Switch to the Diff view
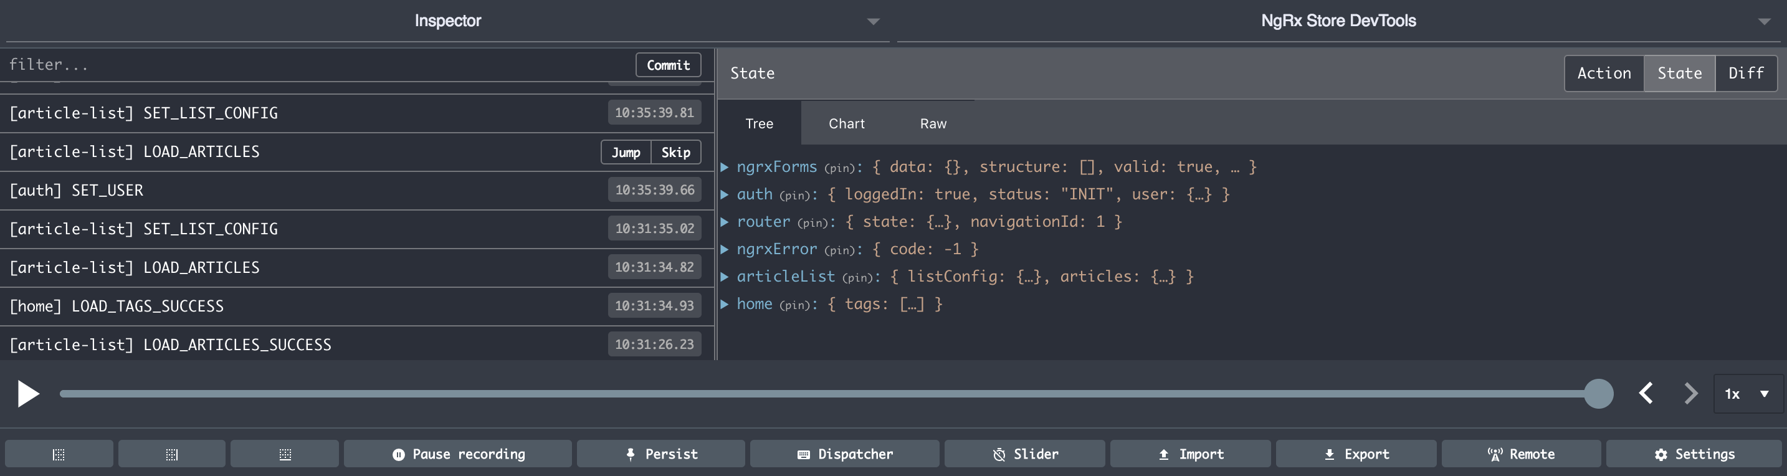Image resolution: width=1787 pixels, height=476 pixels. [x=1745, y=74]
